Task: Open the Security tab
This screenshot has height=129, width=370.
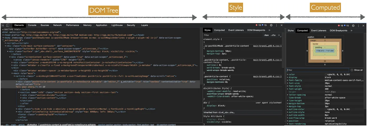Action: pos(131,25)
